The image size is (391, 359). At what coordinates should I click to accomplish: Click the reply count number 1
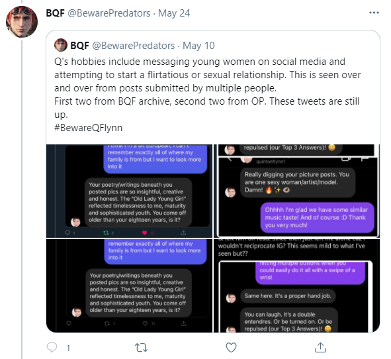click(68, 348)
